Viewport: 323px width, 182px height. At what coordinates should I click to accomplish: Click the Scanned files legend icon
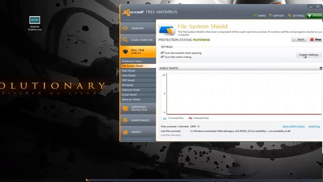coord(165,118)
